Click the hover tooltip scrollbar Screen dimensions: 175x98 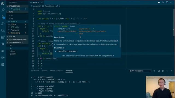[120, 36]
